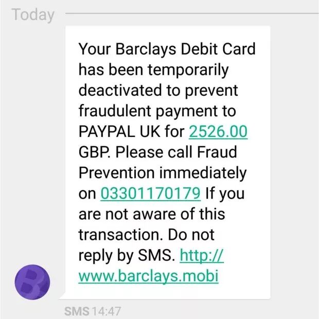This screenshot has width=319, height=319.
Task: Call the 03301170179 phone number link
Action: [x=151, y=193]
